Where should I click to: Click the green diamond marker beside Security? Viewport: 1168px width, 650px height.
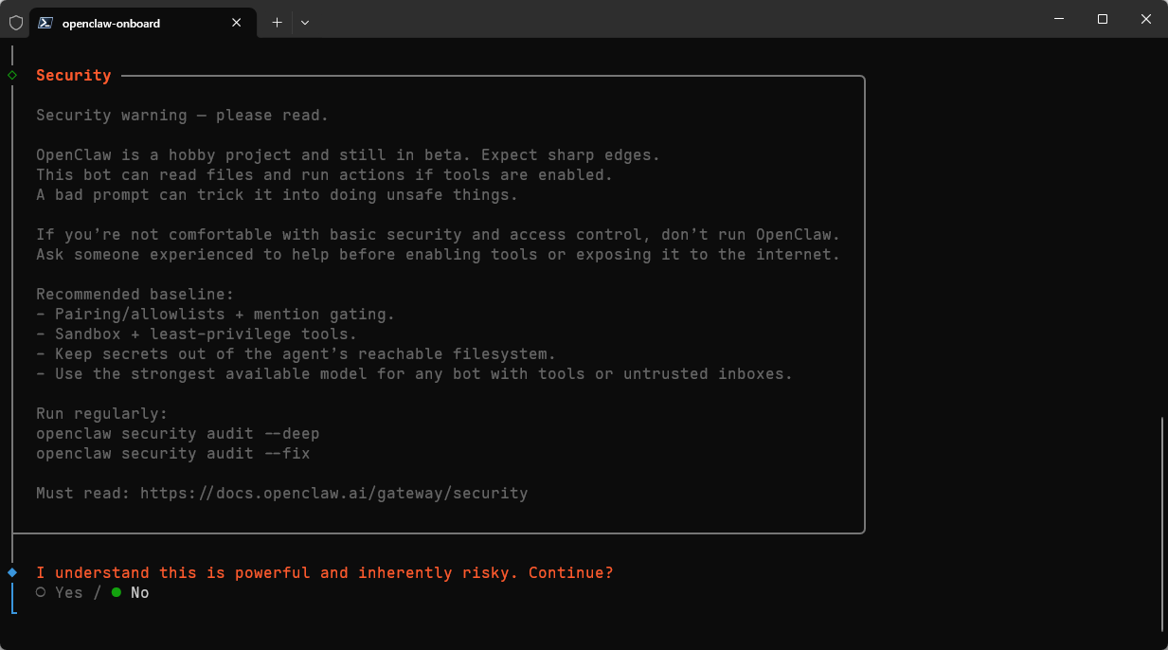pos(12,75)
